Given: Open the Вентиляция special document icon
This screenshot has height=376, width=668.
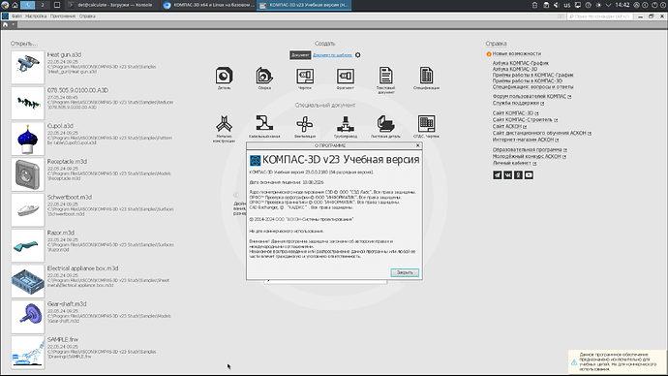Looking at the screenshot, I should click(x=305, y=125).
